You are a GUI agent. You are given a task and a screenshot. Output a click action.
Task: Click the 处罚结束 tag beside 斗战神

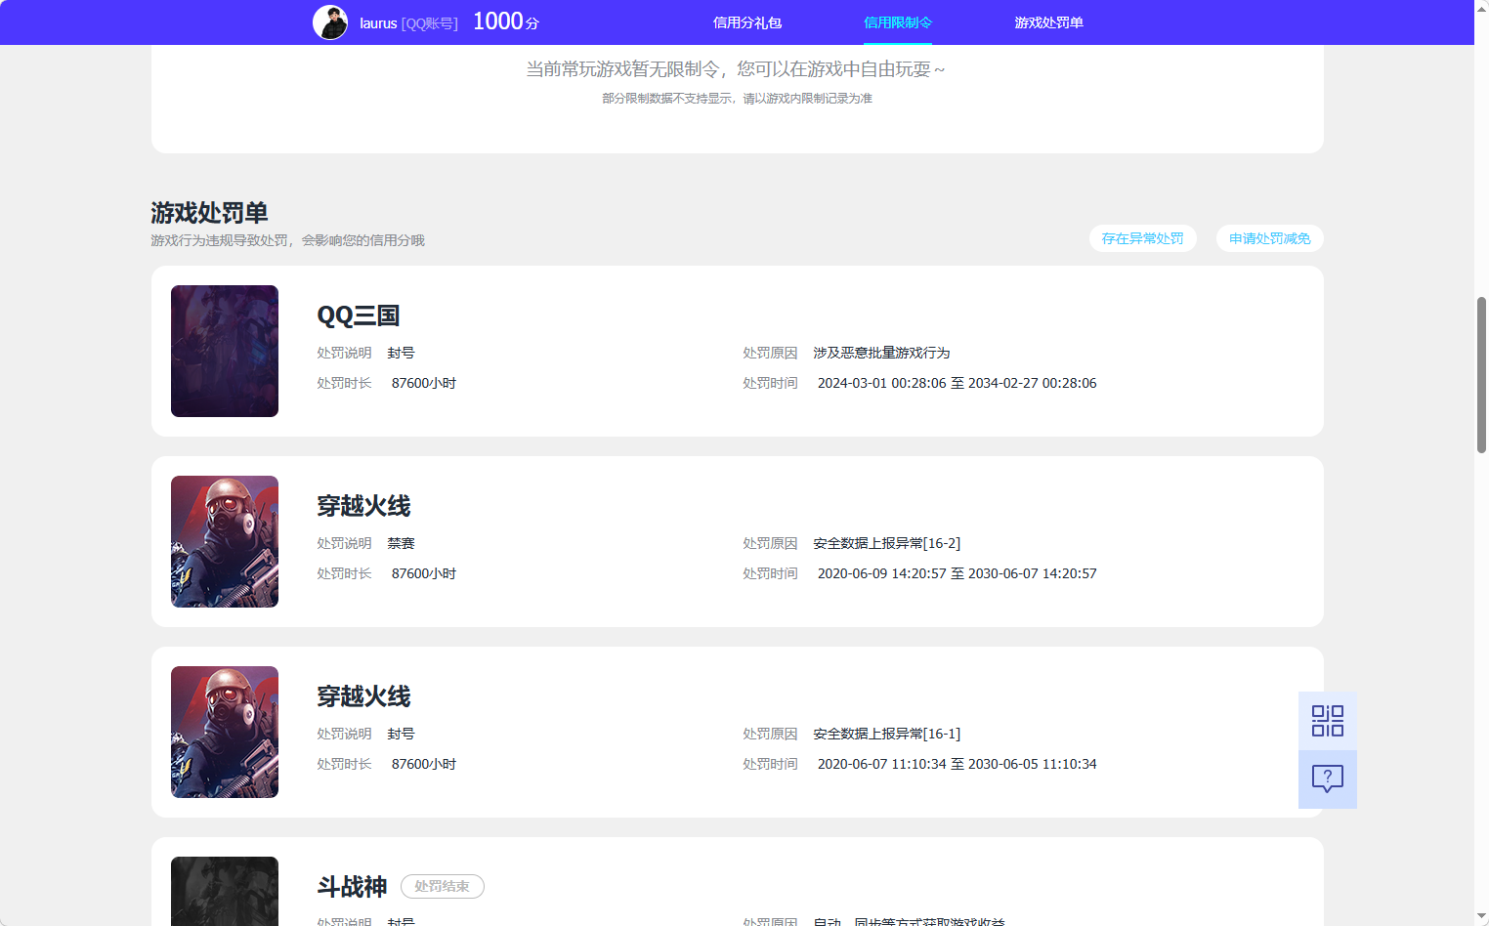pos(442,886)
